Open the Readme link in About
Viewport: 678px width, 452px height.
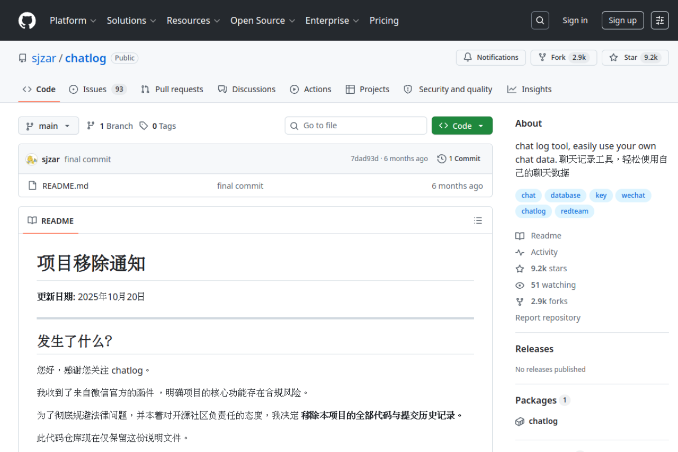[539, 236]
